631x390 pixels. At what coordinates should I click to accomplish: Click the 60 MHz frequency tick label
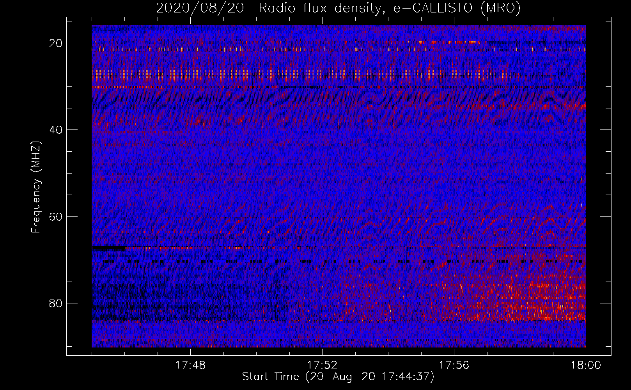point(56,217)
